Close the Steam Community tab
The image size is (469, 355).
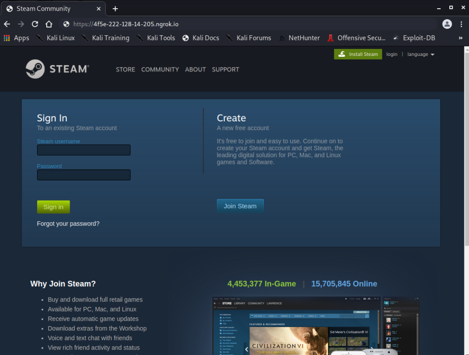[x=98, y=9]
